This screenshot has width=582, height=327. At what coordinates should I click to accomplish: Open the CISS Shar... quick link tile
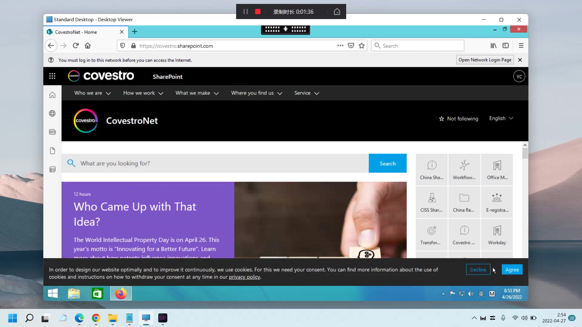point(432,202)
